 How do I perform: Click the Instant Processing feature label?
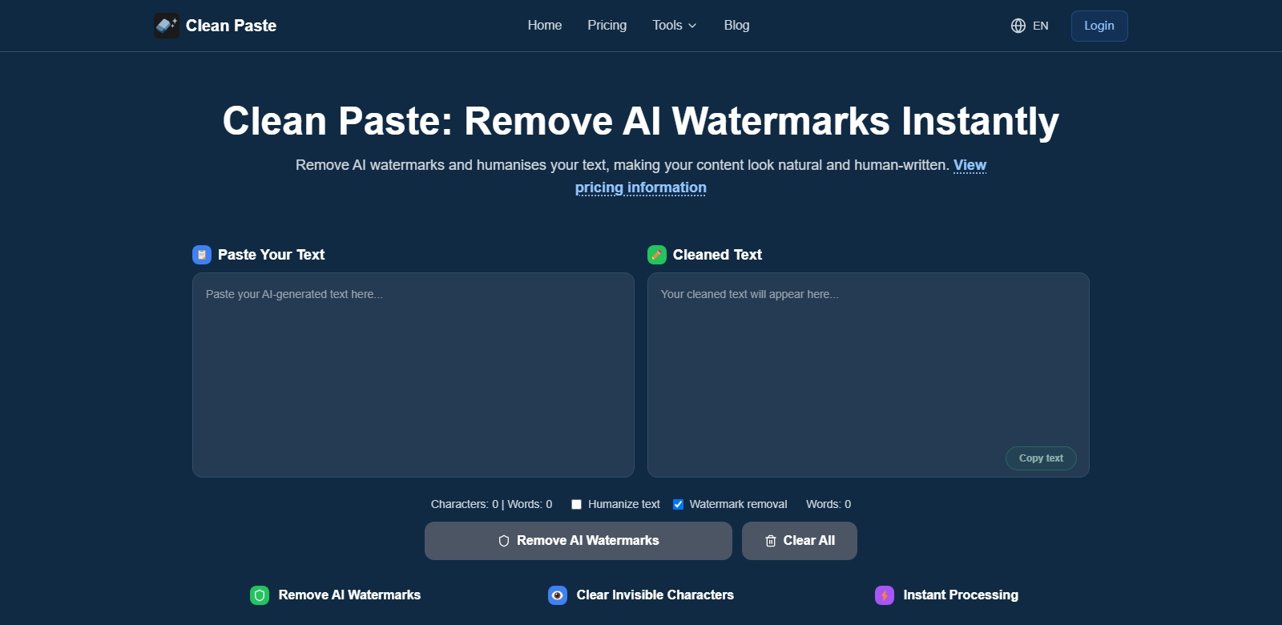(961, 595)
